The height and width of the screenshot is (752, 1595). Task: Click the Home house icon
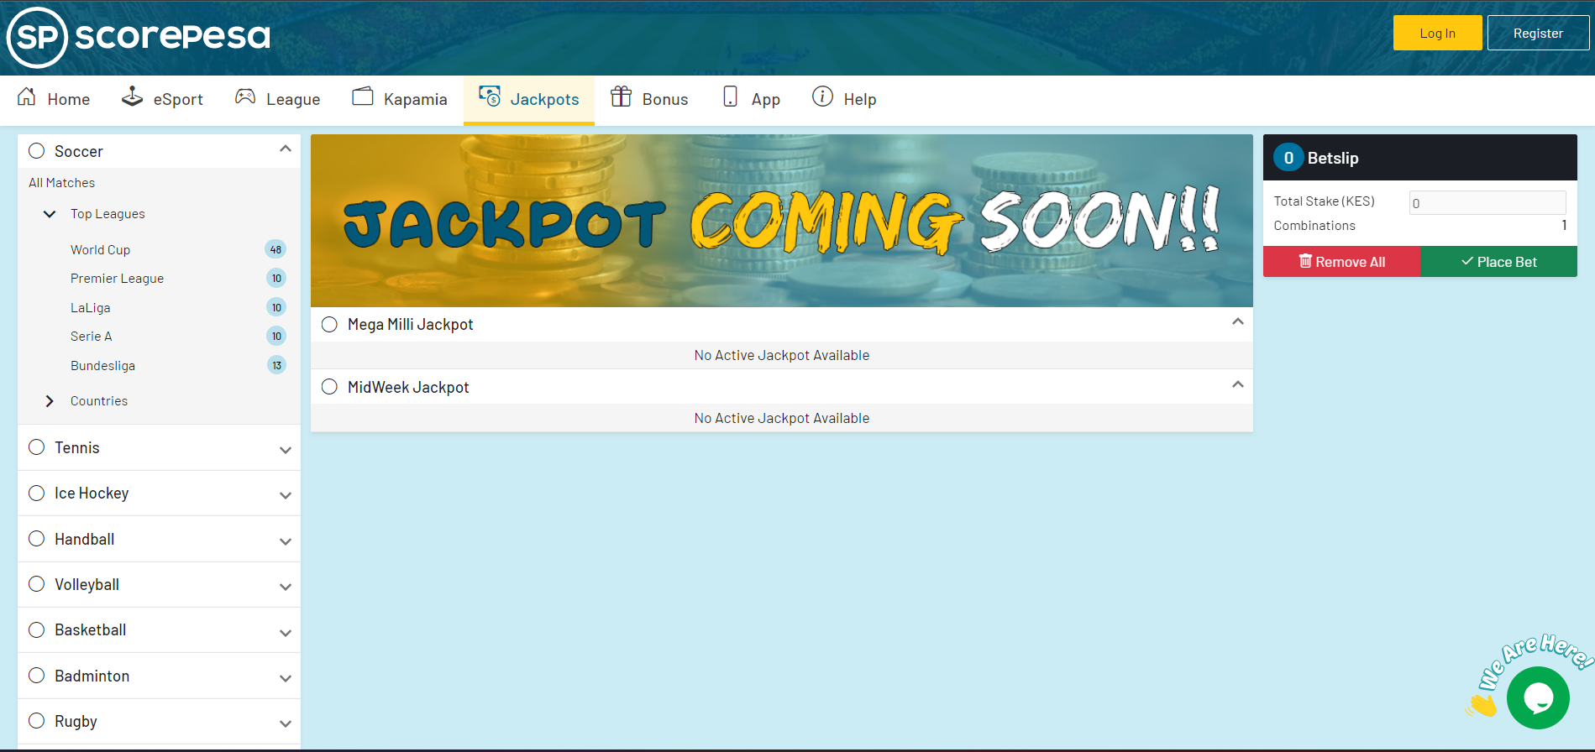pyautogui.click(x=27, y=97)
